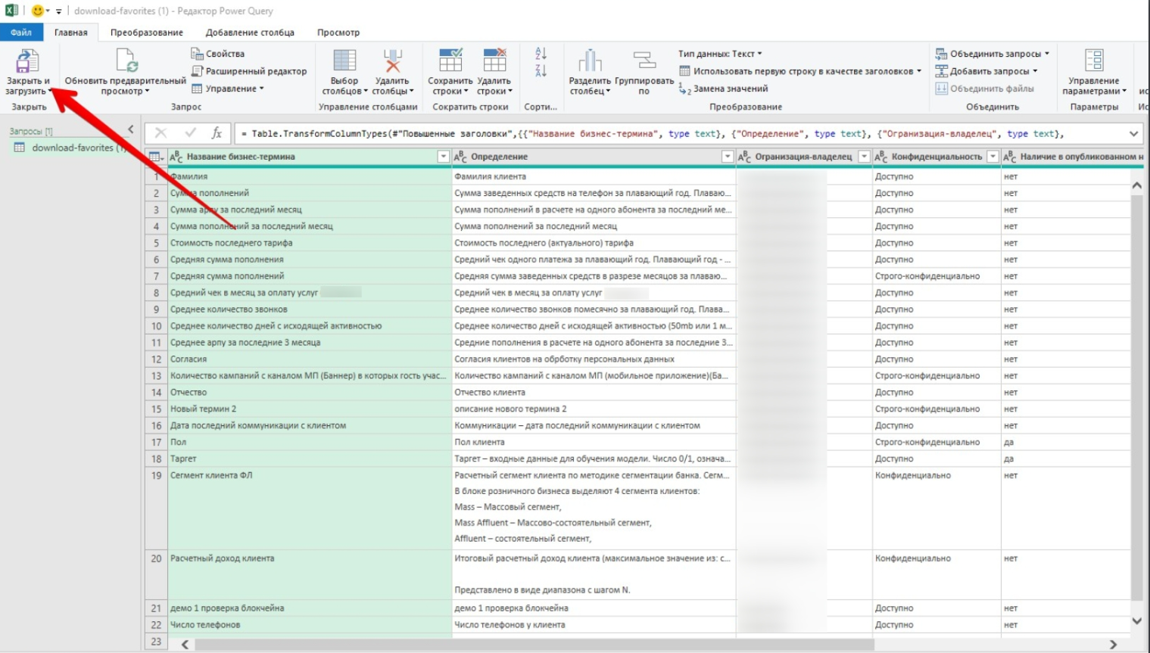Viewport: 1150px width, 653px height.
Task: Select the Определение column header
Action: [x=594, y=157]
